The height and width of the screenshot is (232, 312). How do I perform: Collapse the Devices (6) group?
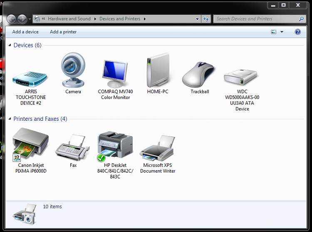click(x=10, y=45)
